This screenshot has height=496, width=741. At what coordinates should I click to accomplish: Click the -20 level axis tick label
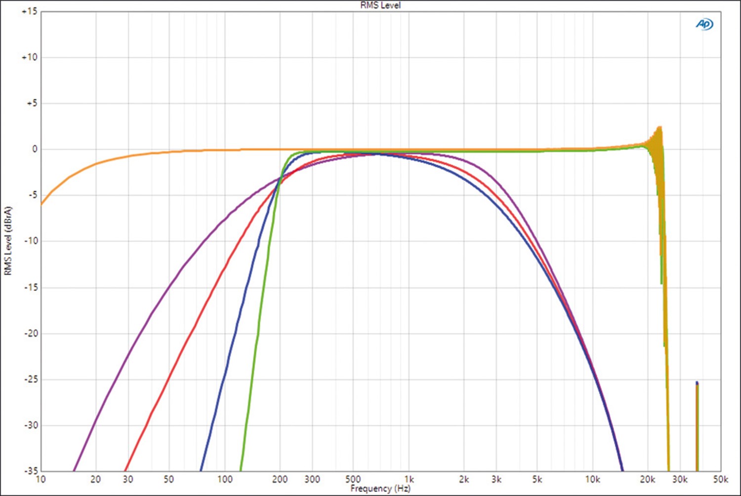pos(31,333)
